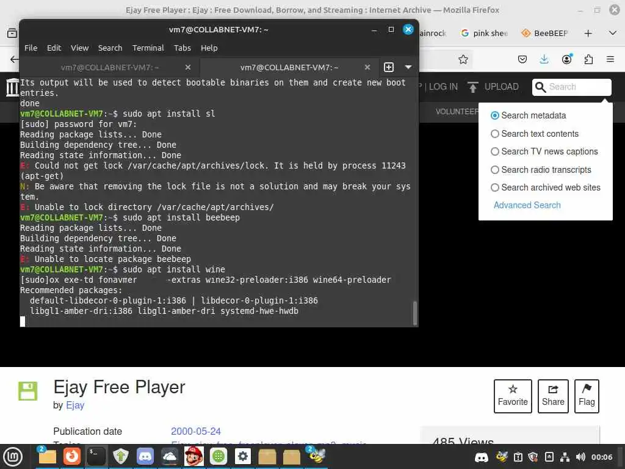Click the volume speaker icon in tray
Viewport: 625px width, 469px height.
[x=580, y=457]
